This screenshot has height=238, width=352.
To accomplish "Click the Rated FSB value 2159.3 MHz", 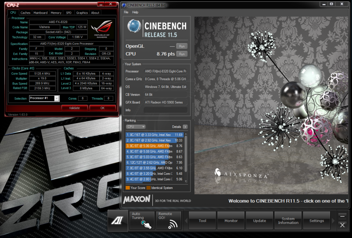I will tap(42, 88).
